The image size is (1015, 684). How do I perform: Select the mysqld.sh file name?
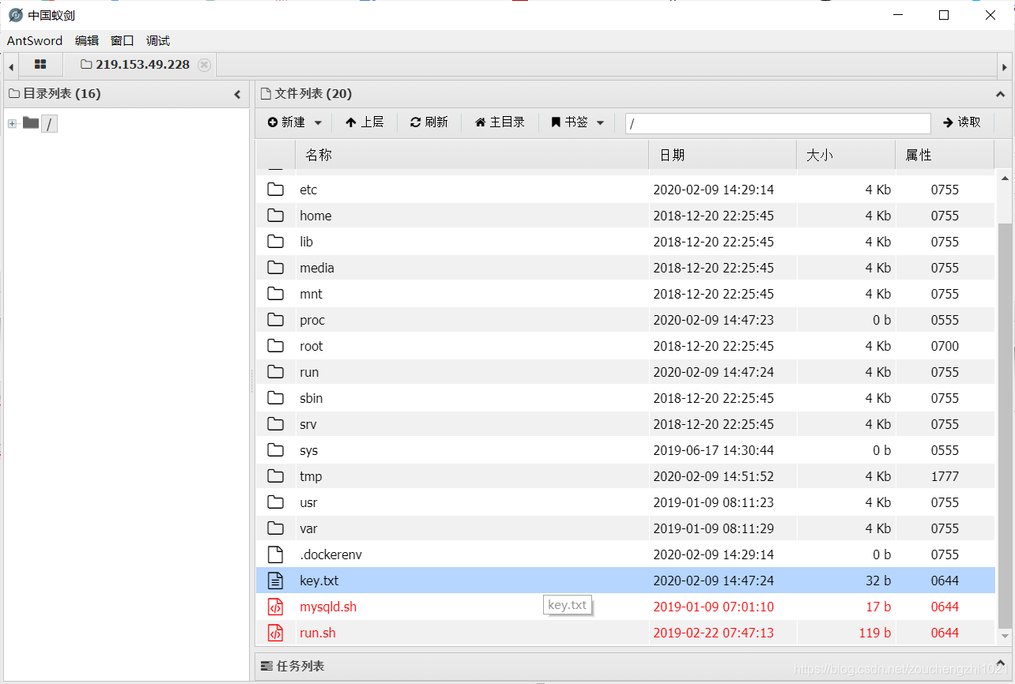click(x=328, y=607)
